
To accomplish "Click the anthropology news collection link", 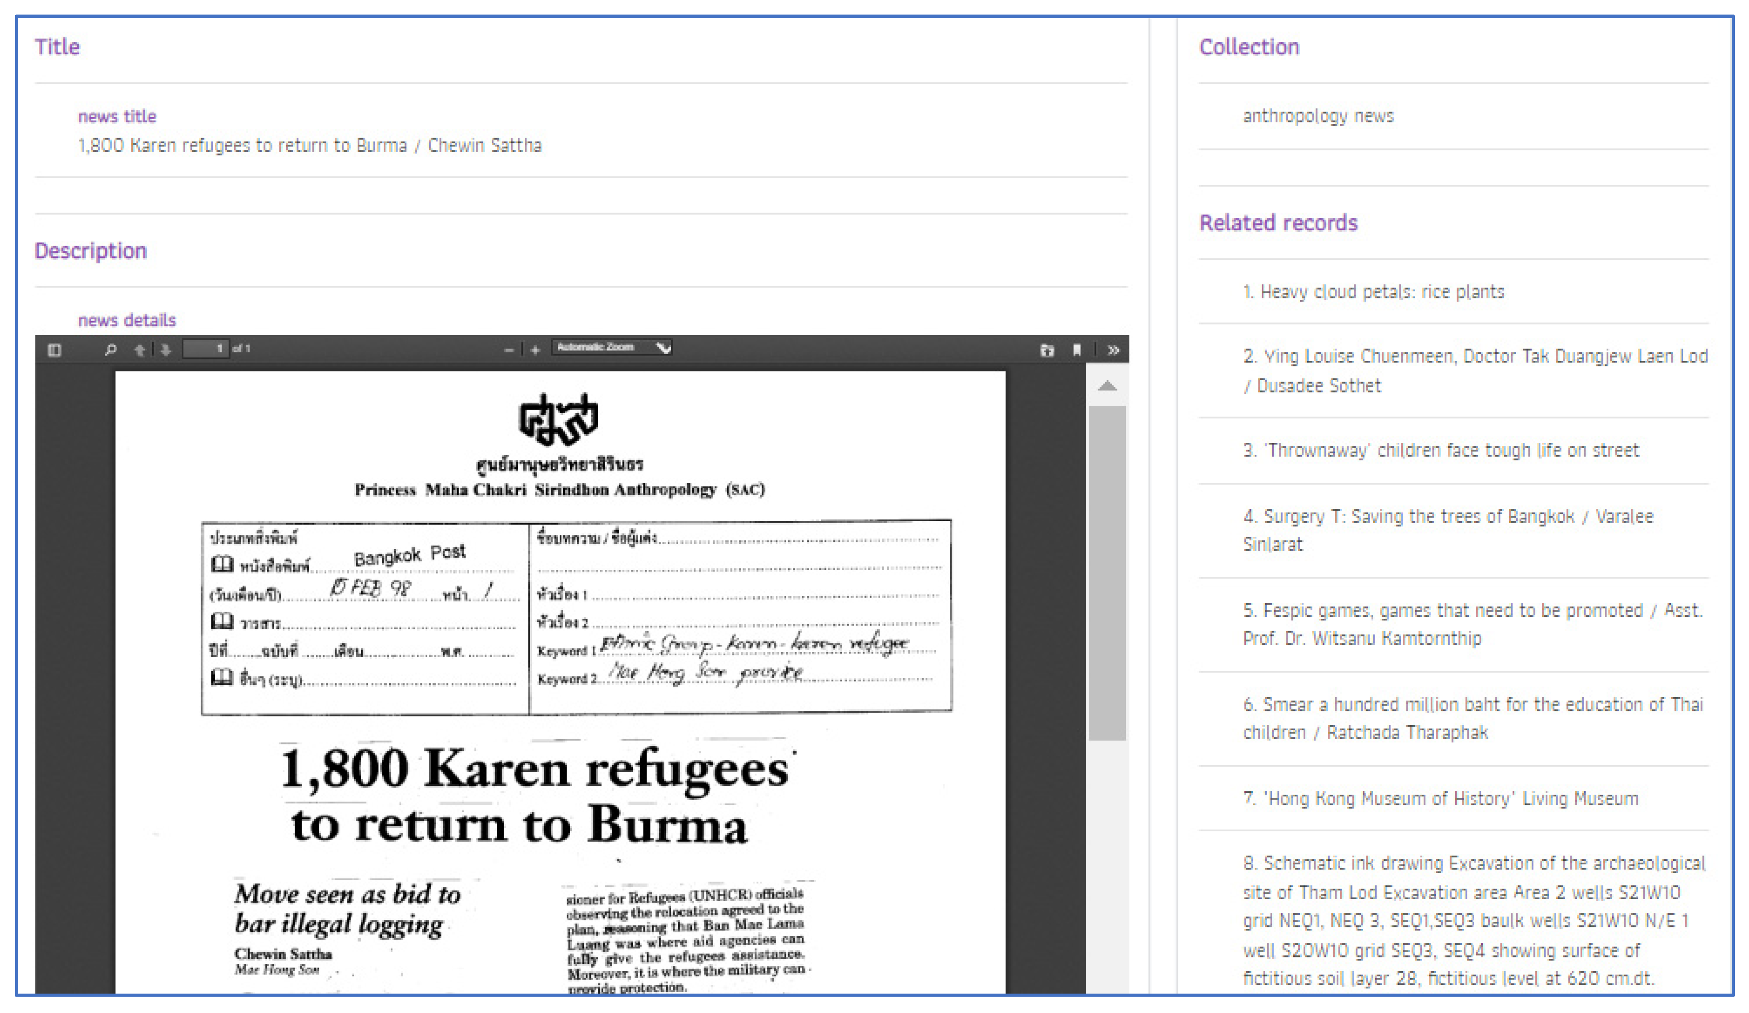I will (1317, 116).
